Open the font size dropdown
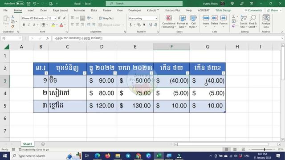Viewport: 285px width, 160px height. click(x=55, y=18)
